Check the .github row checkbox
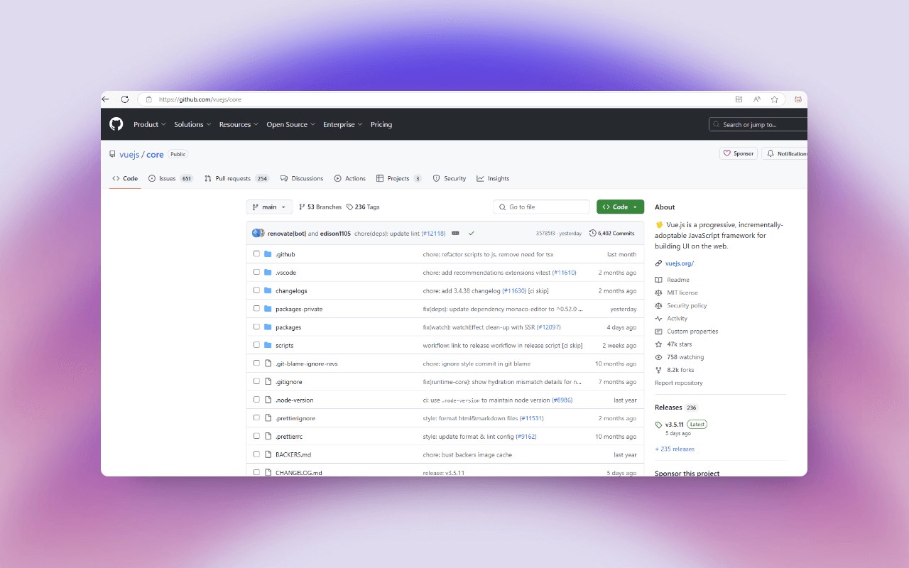The height and width of the screenshot is (568, 909). point(256,254)
